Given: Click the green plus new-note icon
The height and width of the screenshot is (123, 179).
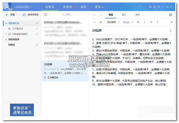Looking at the screenshot, I should click(7, 15).
